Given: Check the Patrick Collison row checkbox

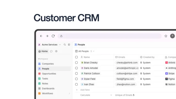Looking at the screenshot, I should pyautogui.click(x=76, y=73).
